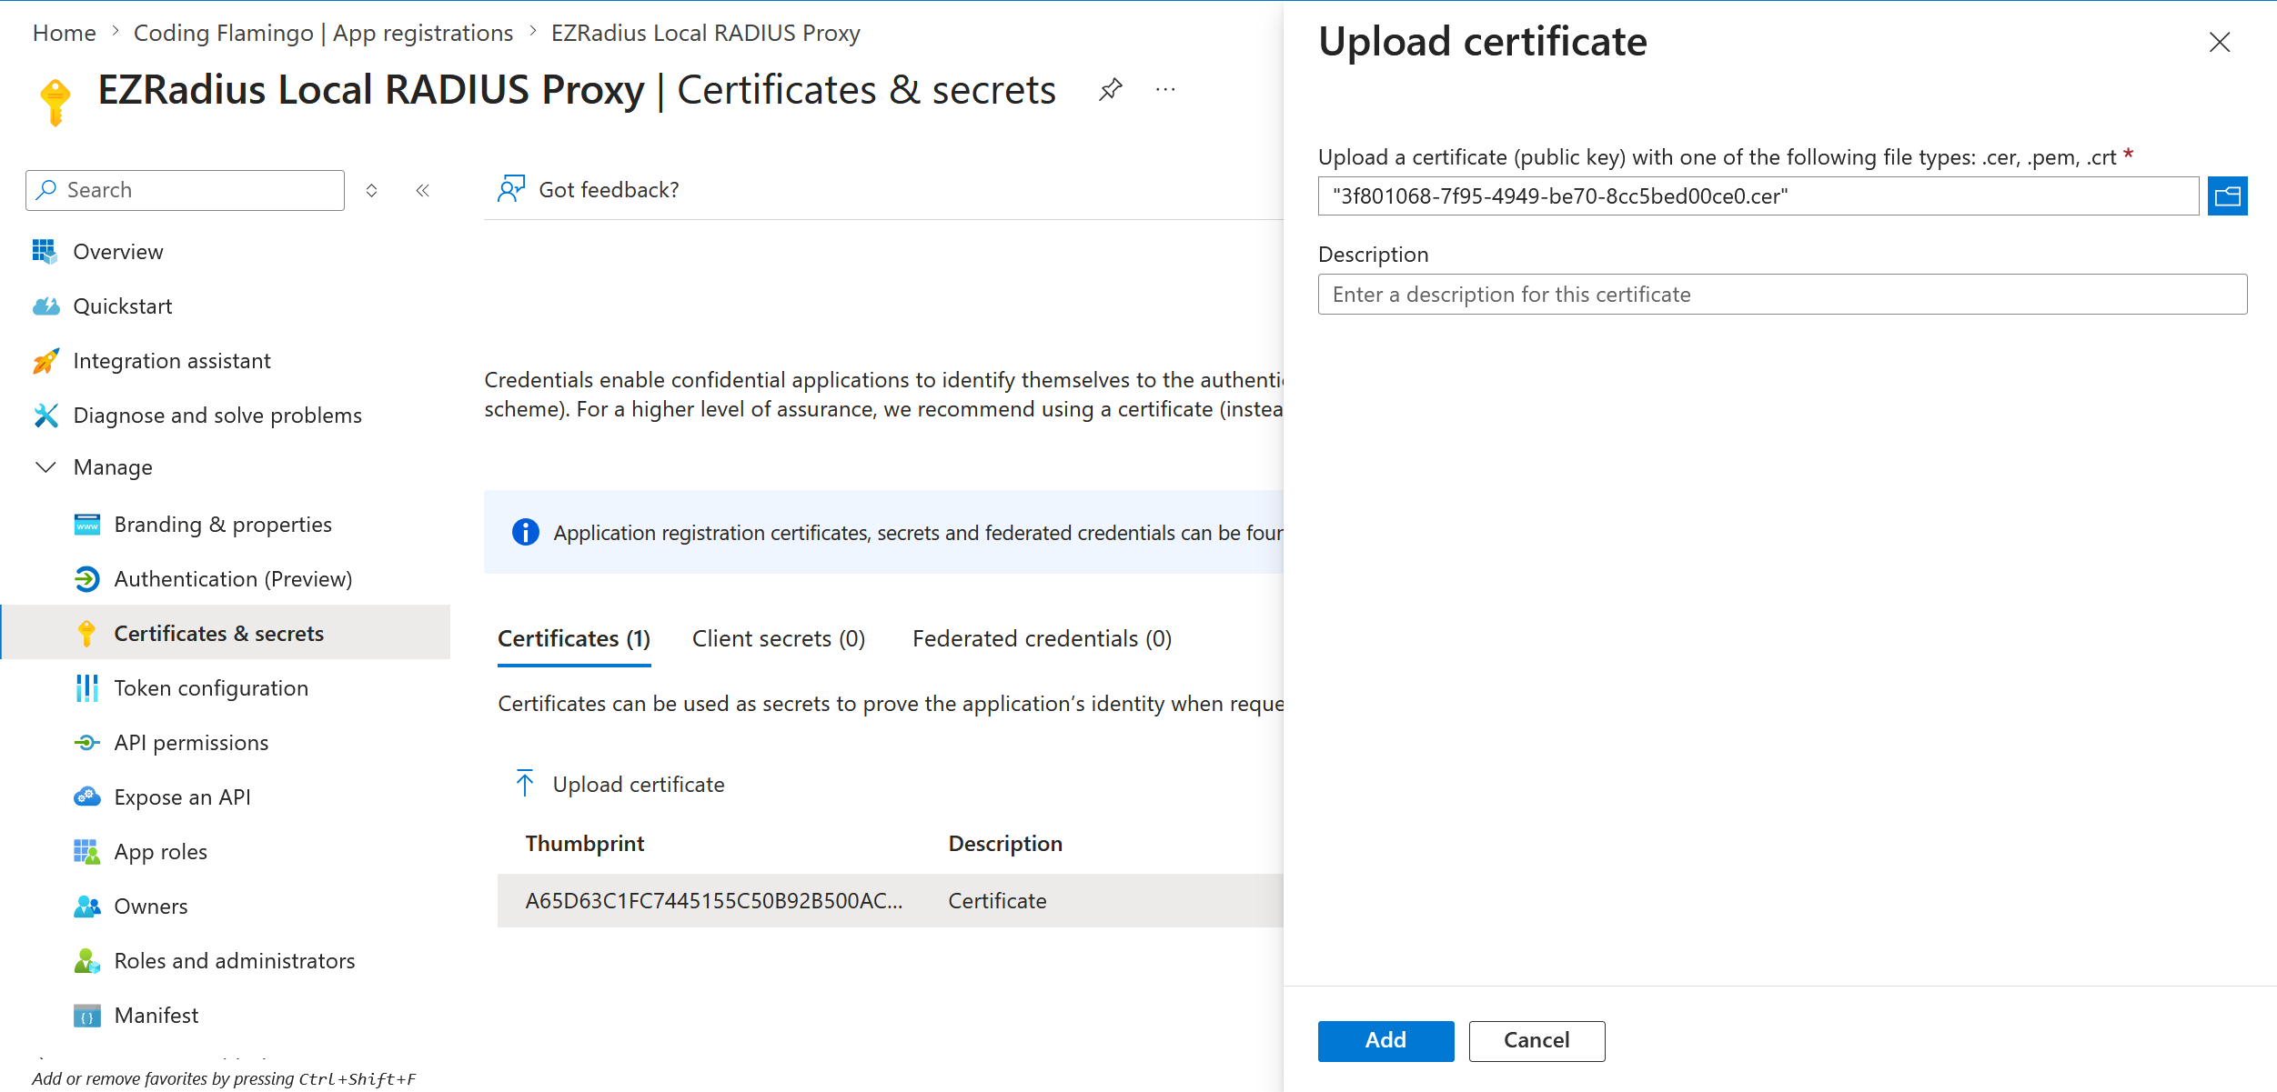The width and height of the screenshot is (2277, 1092).
Task: Switch to the Client secrets (0) tab
Action: tap(779, 639)
